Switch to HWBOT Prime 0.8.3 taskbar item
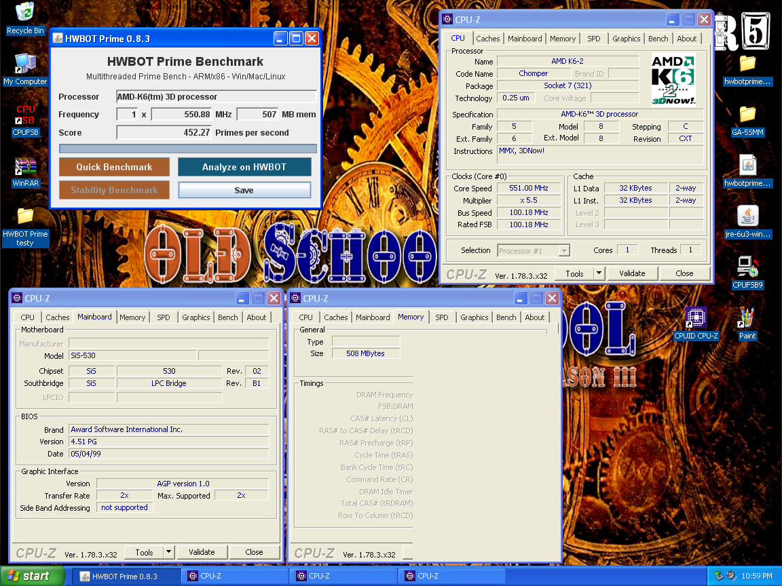Image resolution: width=782 pixels, height=586 pixels. (126, 576)
